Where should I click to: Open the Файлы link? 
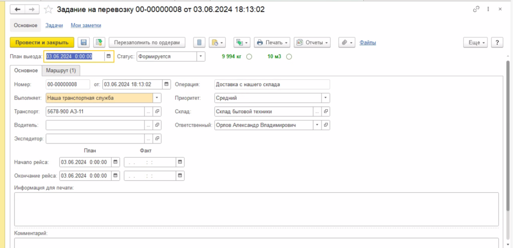(368, 43)
